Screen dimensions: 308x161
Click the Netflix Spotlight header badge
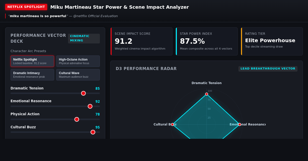[x=26, y=7]
